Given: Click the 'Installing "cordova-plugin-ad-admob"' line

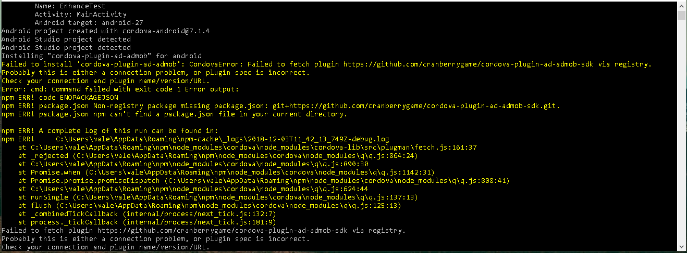Looking at the screenshot, I should pyautogui.click(x=102, y=56).
